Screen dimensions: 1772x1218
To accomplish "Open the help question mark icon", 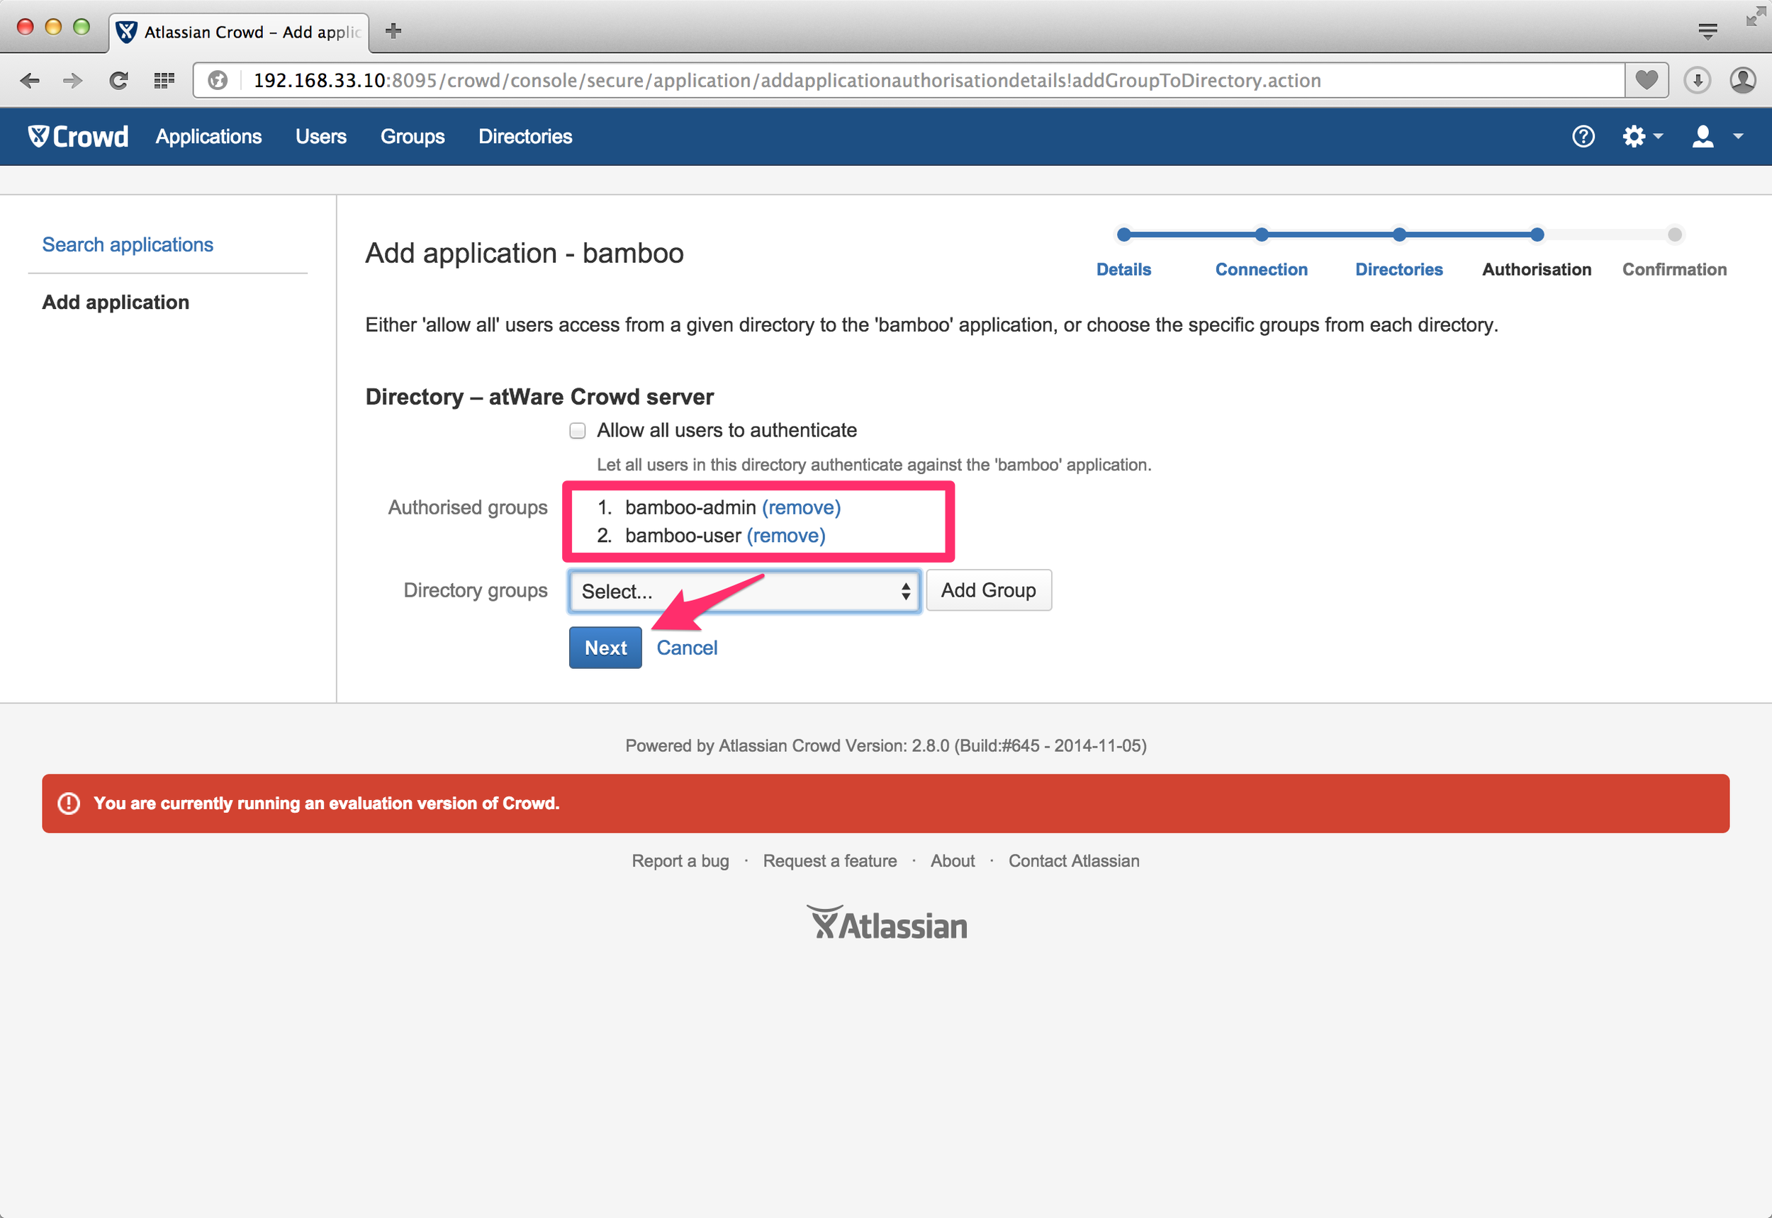I will (x=1583, y=137).
